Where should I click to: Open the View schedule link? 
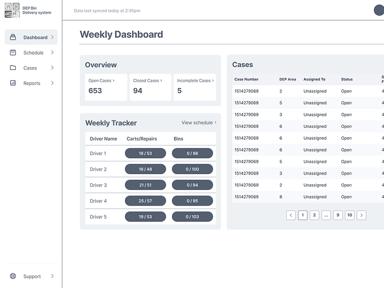199,123
